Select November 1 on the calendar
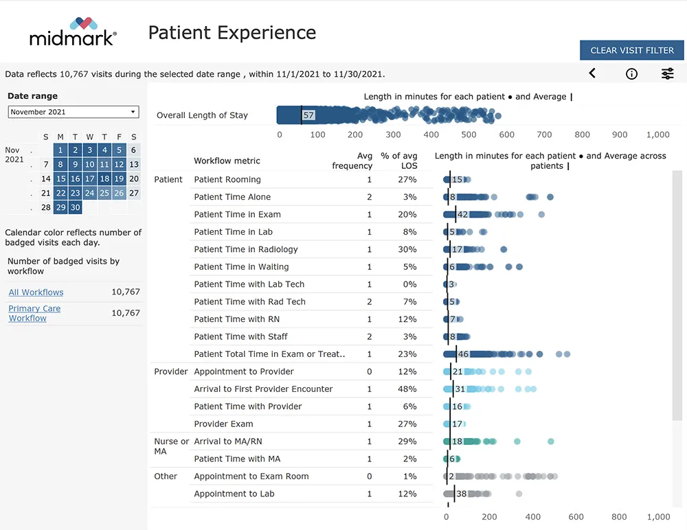 pyautogui.click(x=60, y=150)
